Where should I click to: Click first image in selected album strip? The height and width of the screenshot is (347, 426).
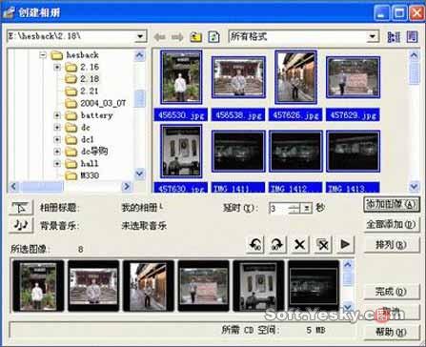[x=38, y=285]
